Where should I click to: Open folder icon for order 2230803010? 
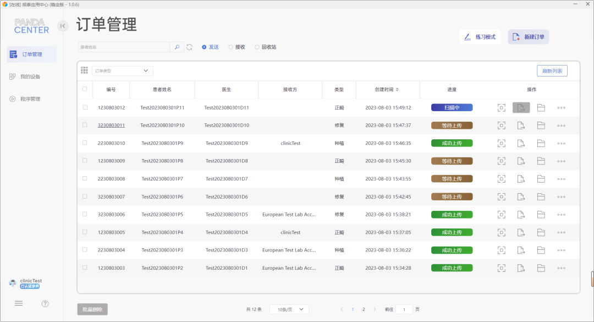541,143
